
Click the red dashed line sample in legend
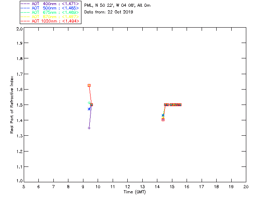click(x=25, y=21)
